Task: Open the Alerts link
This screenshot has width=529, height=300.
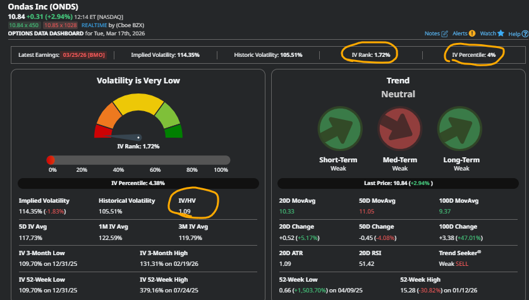Action: point(460,33)
